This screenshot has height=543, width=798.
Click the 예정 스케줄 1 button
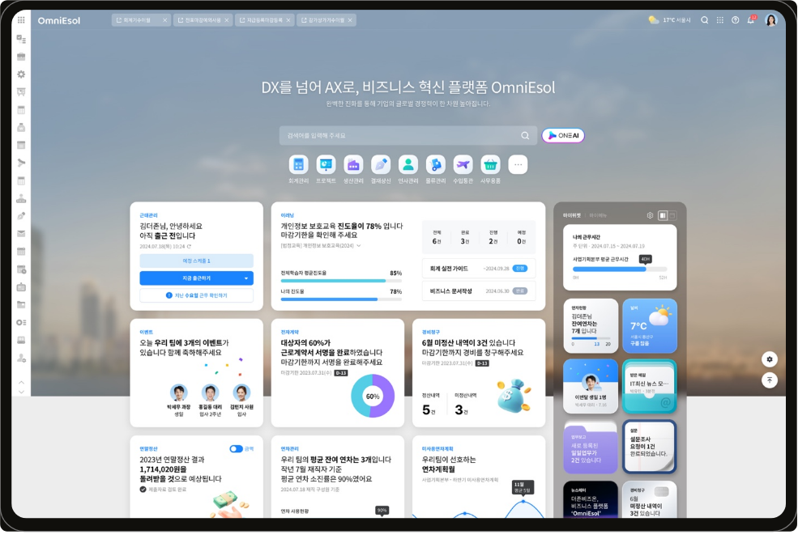pos(196,261)
